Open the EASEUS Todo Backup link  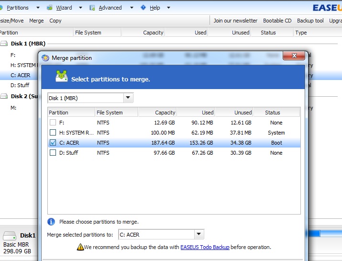205,247
